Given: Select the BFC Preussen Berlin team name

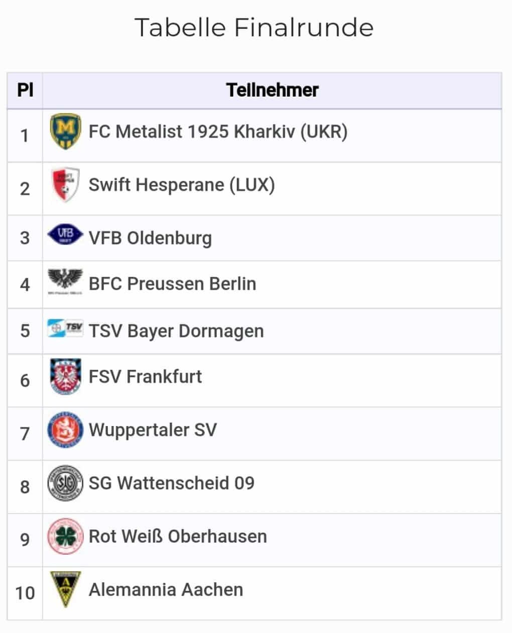Looking at the screenshot, I should tap(172, 284).
